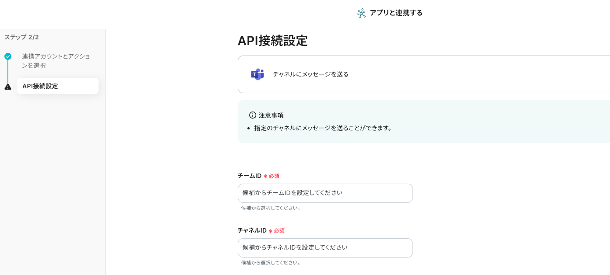
Task: Click the helper text under チームID field
Action: point(271,208)
